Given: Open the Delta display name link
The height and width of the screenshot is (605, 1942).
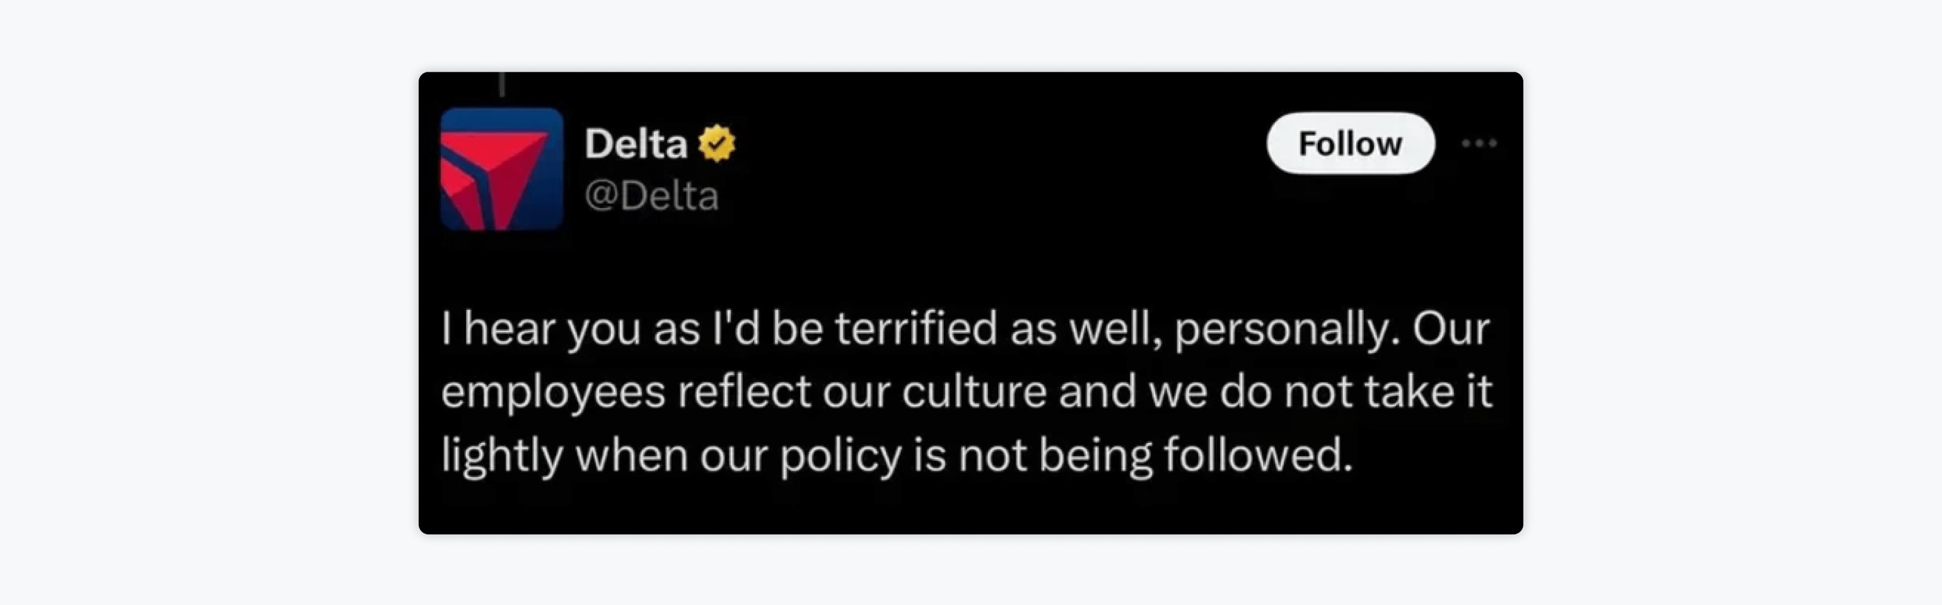Looking at the screenshot, I should [x=636, y=143].
